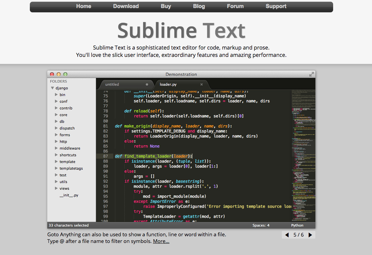Screen dimensions: 372x255
Task: Open Spaces: 4 indentation setting
Action: [x=261, y=225]
